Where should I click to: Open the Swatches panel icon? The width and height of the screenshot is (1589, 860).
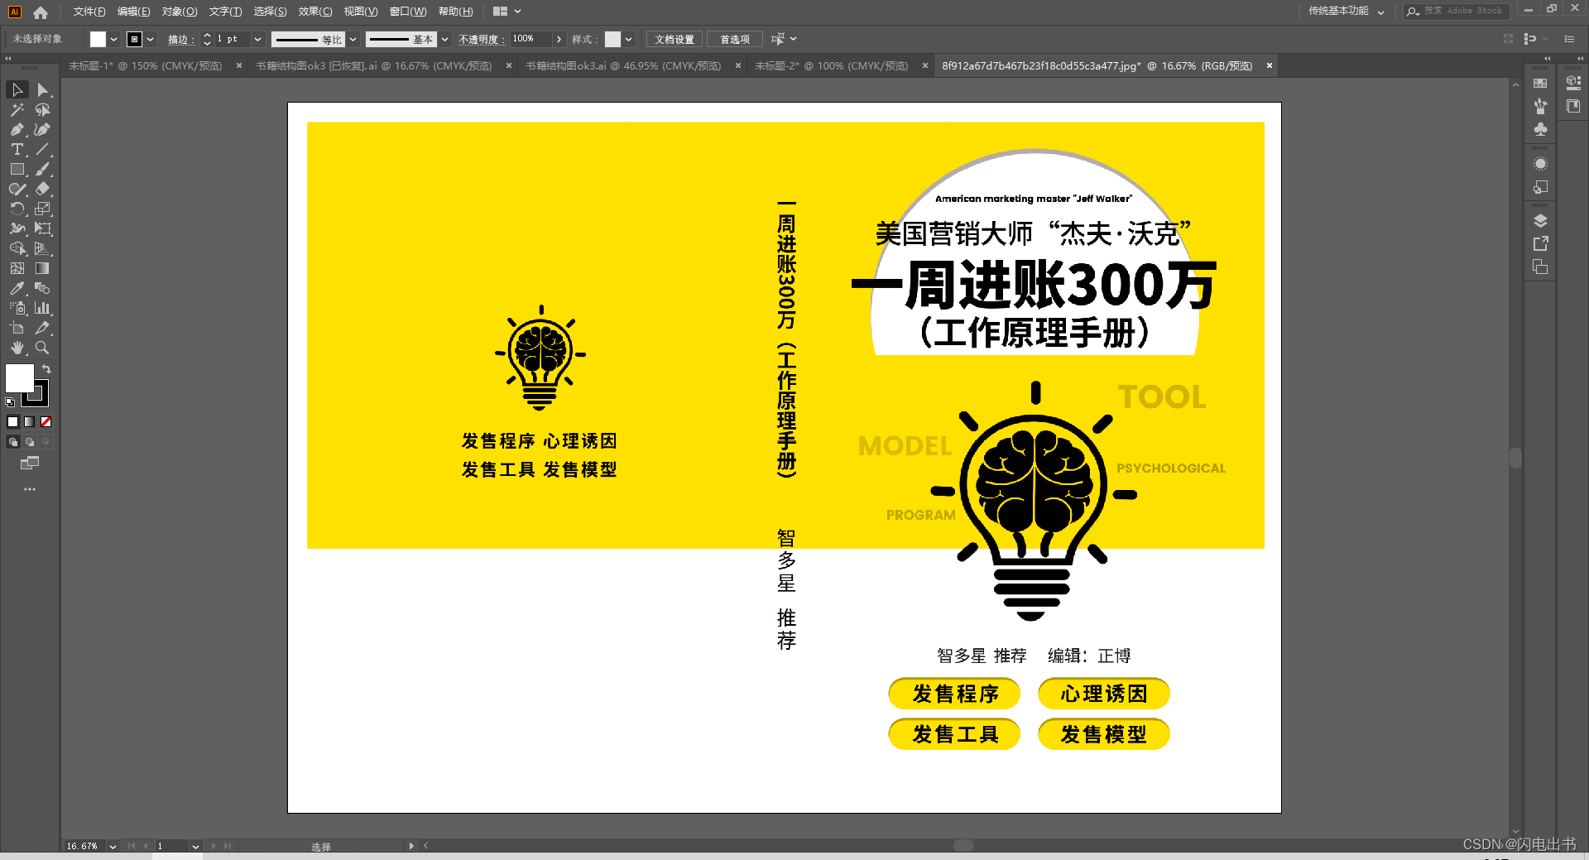point(1540,83)
